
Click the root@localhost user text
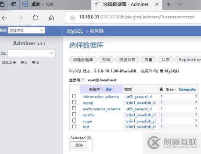(102, 80)
